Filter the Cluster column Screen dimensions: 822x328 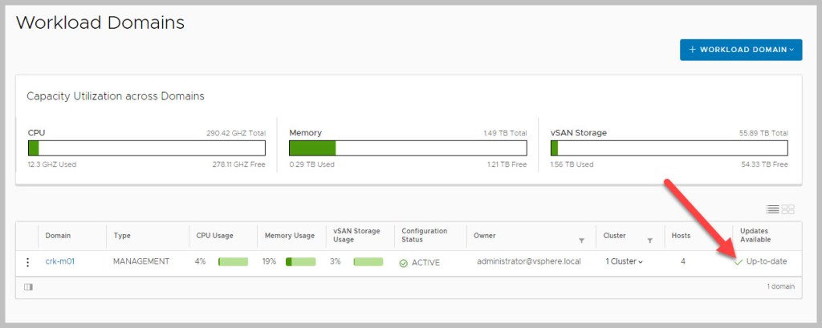click(650, 240)
